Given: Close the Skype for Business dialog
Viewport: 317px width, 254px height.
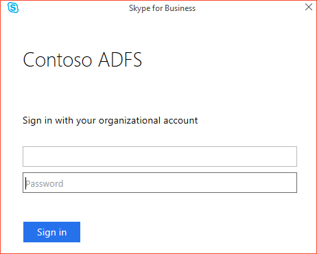Looking at the screenshot, I should pyautogui.click(x=309, y=7).
